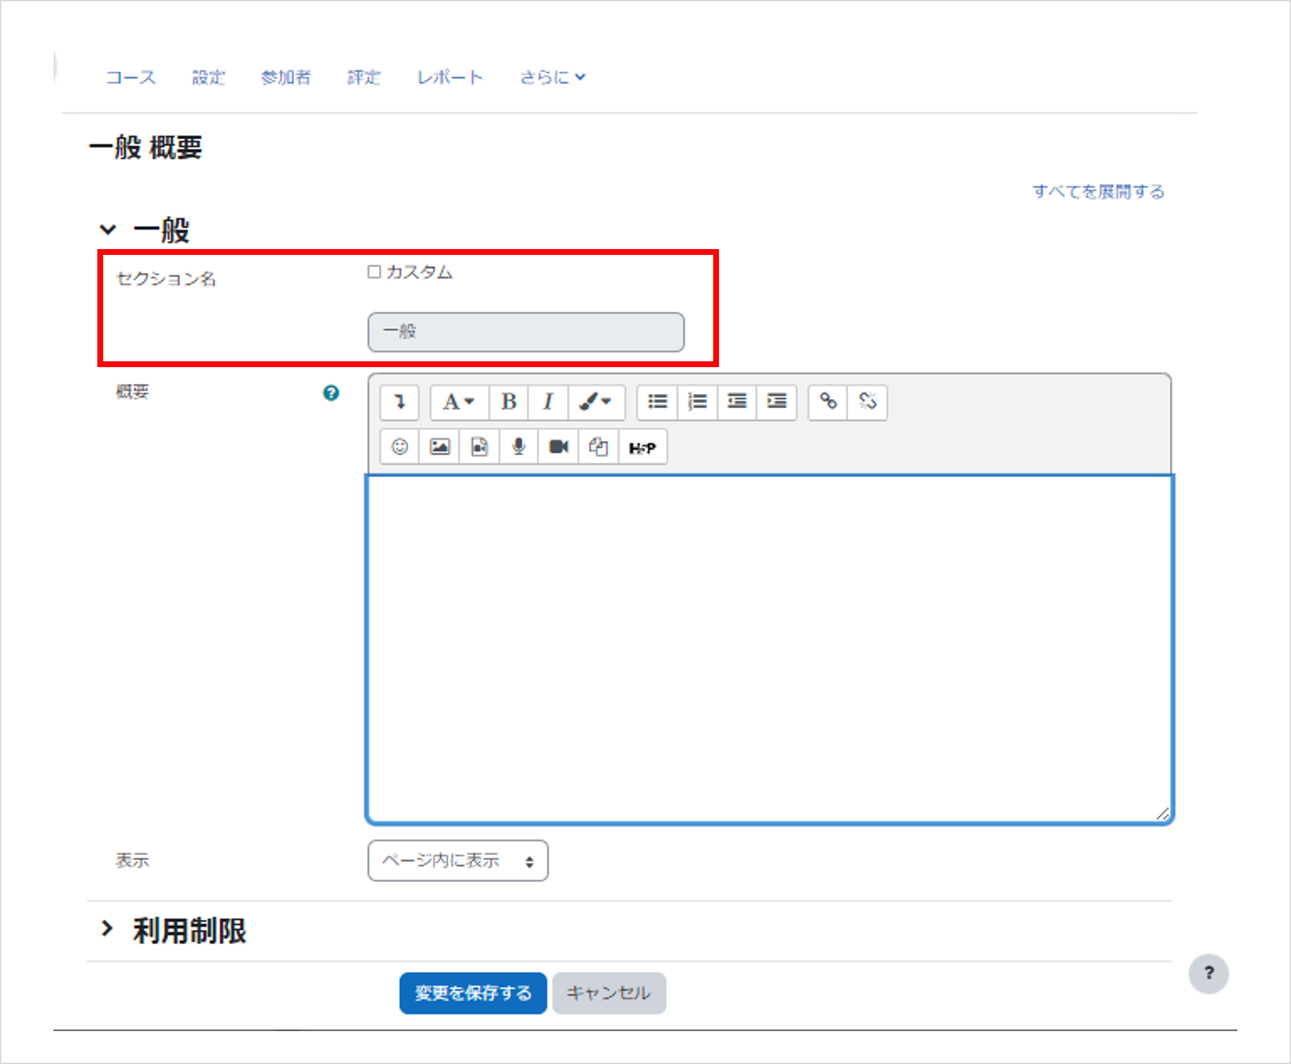Click the outdent icon

[737, 402]
